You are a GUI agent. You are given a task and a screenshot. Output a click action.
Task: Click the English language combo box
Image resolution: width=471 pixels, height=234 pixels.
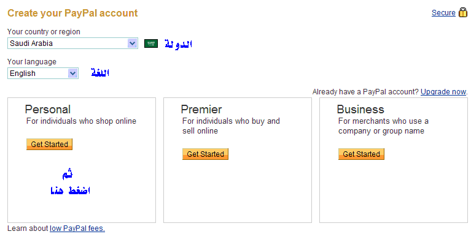[x=43, y=74]
